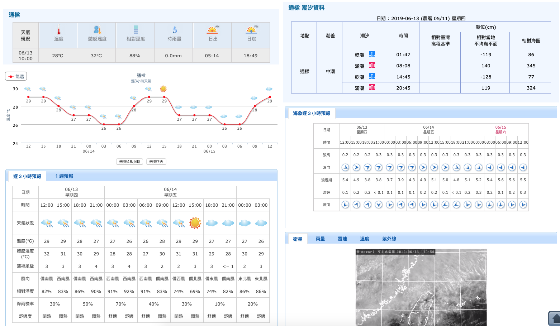Select the 衛星 imagery tab

coord(298,239)
